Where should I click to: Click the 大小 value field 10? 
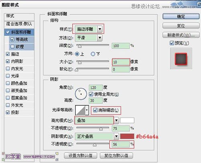pos(121,62)
